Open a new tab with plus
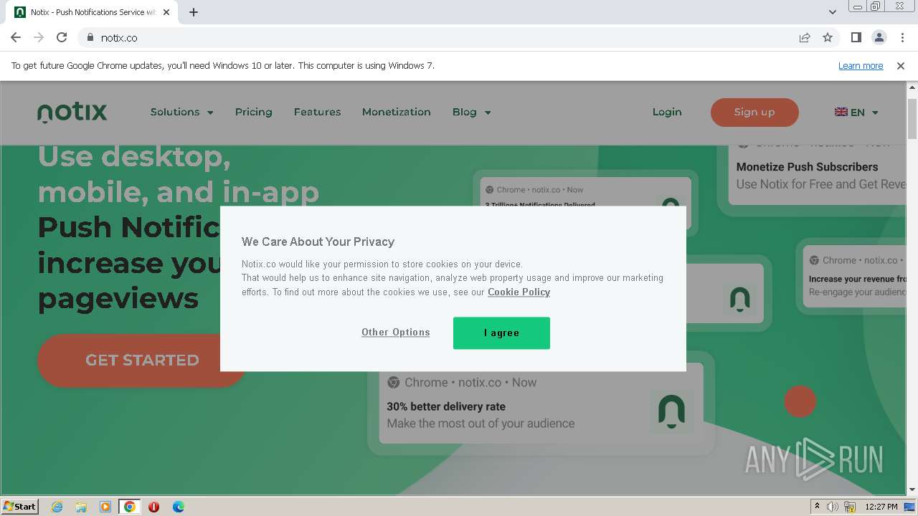 194,12
